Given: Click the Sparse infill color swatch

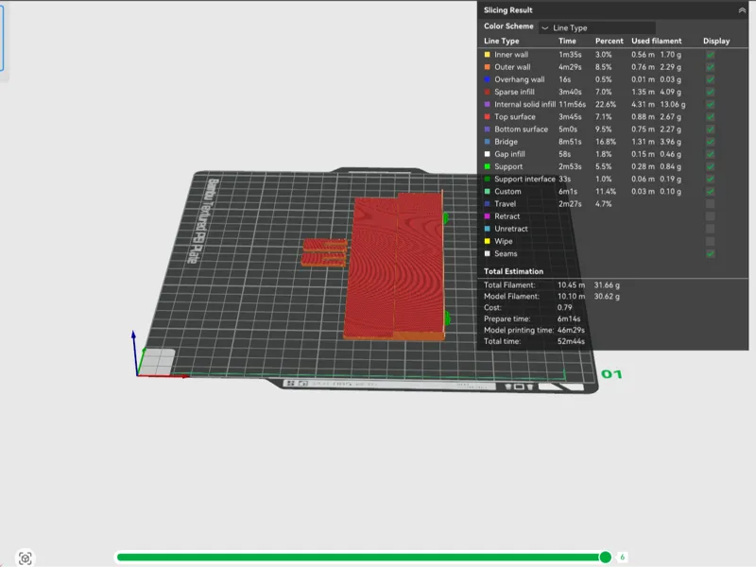Looking at the screenshot, I should (x=487, y=92).
